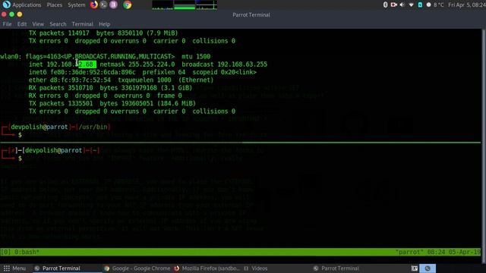Click the yellow window button

click(20, 14)
